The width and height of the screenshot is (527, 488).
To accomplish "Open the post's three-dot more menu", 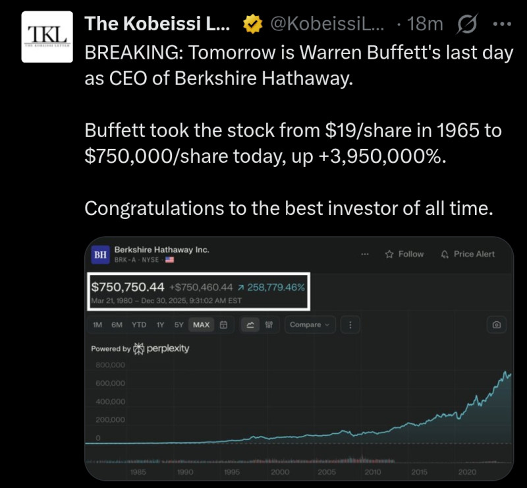I will (502, 25).
